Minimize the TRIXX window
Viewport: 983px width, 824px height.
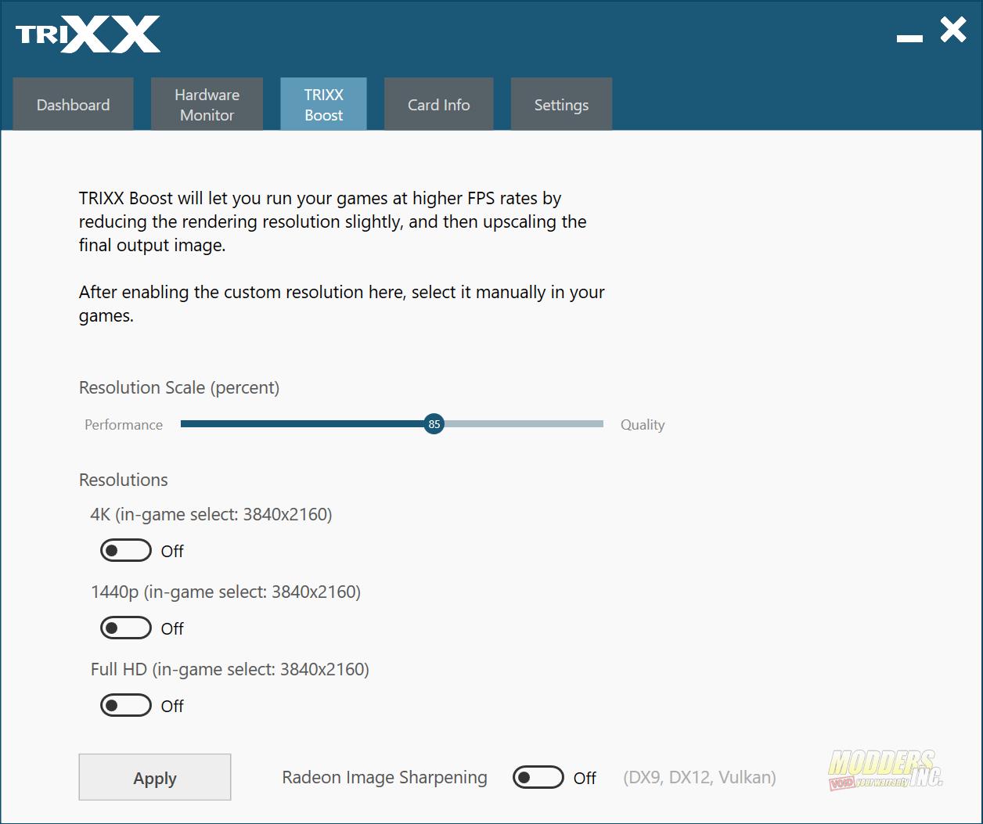(909, 38)
